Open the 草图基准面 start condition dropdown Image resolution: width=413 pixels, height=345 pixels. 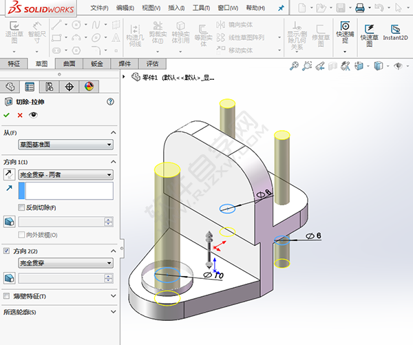(66, 145)
